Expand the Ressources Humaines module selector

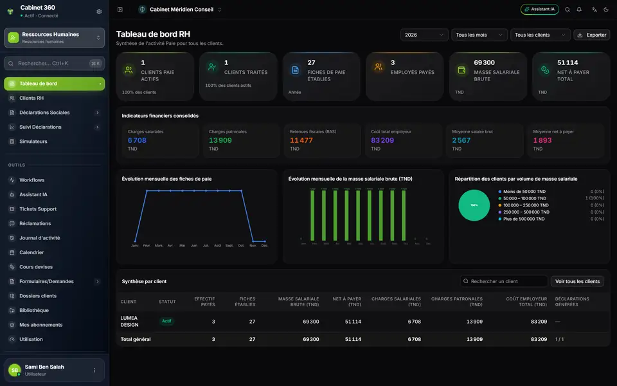[54, 38]
